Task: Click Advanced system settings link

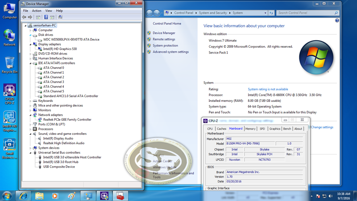Action: [170, 52]
